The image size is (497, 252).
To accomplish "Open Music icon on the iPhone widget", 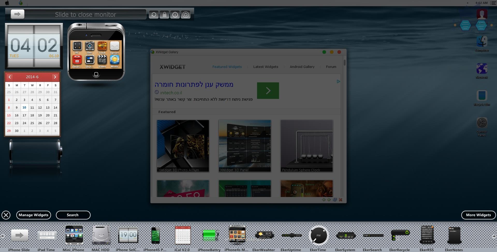I will click(x=114, y=61).
